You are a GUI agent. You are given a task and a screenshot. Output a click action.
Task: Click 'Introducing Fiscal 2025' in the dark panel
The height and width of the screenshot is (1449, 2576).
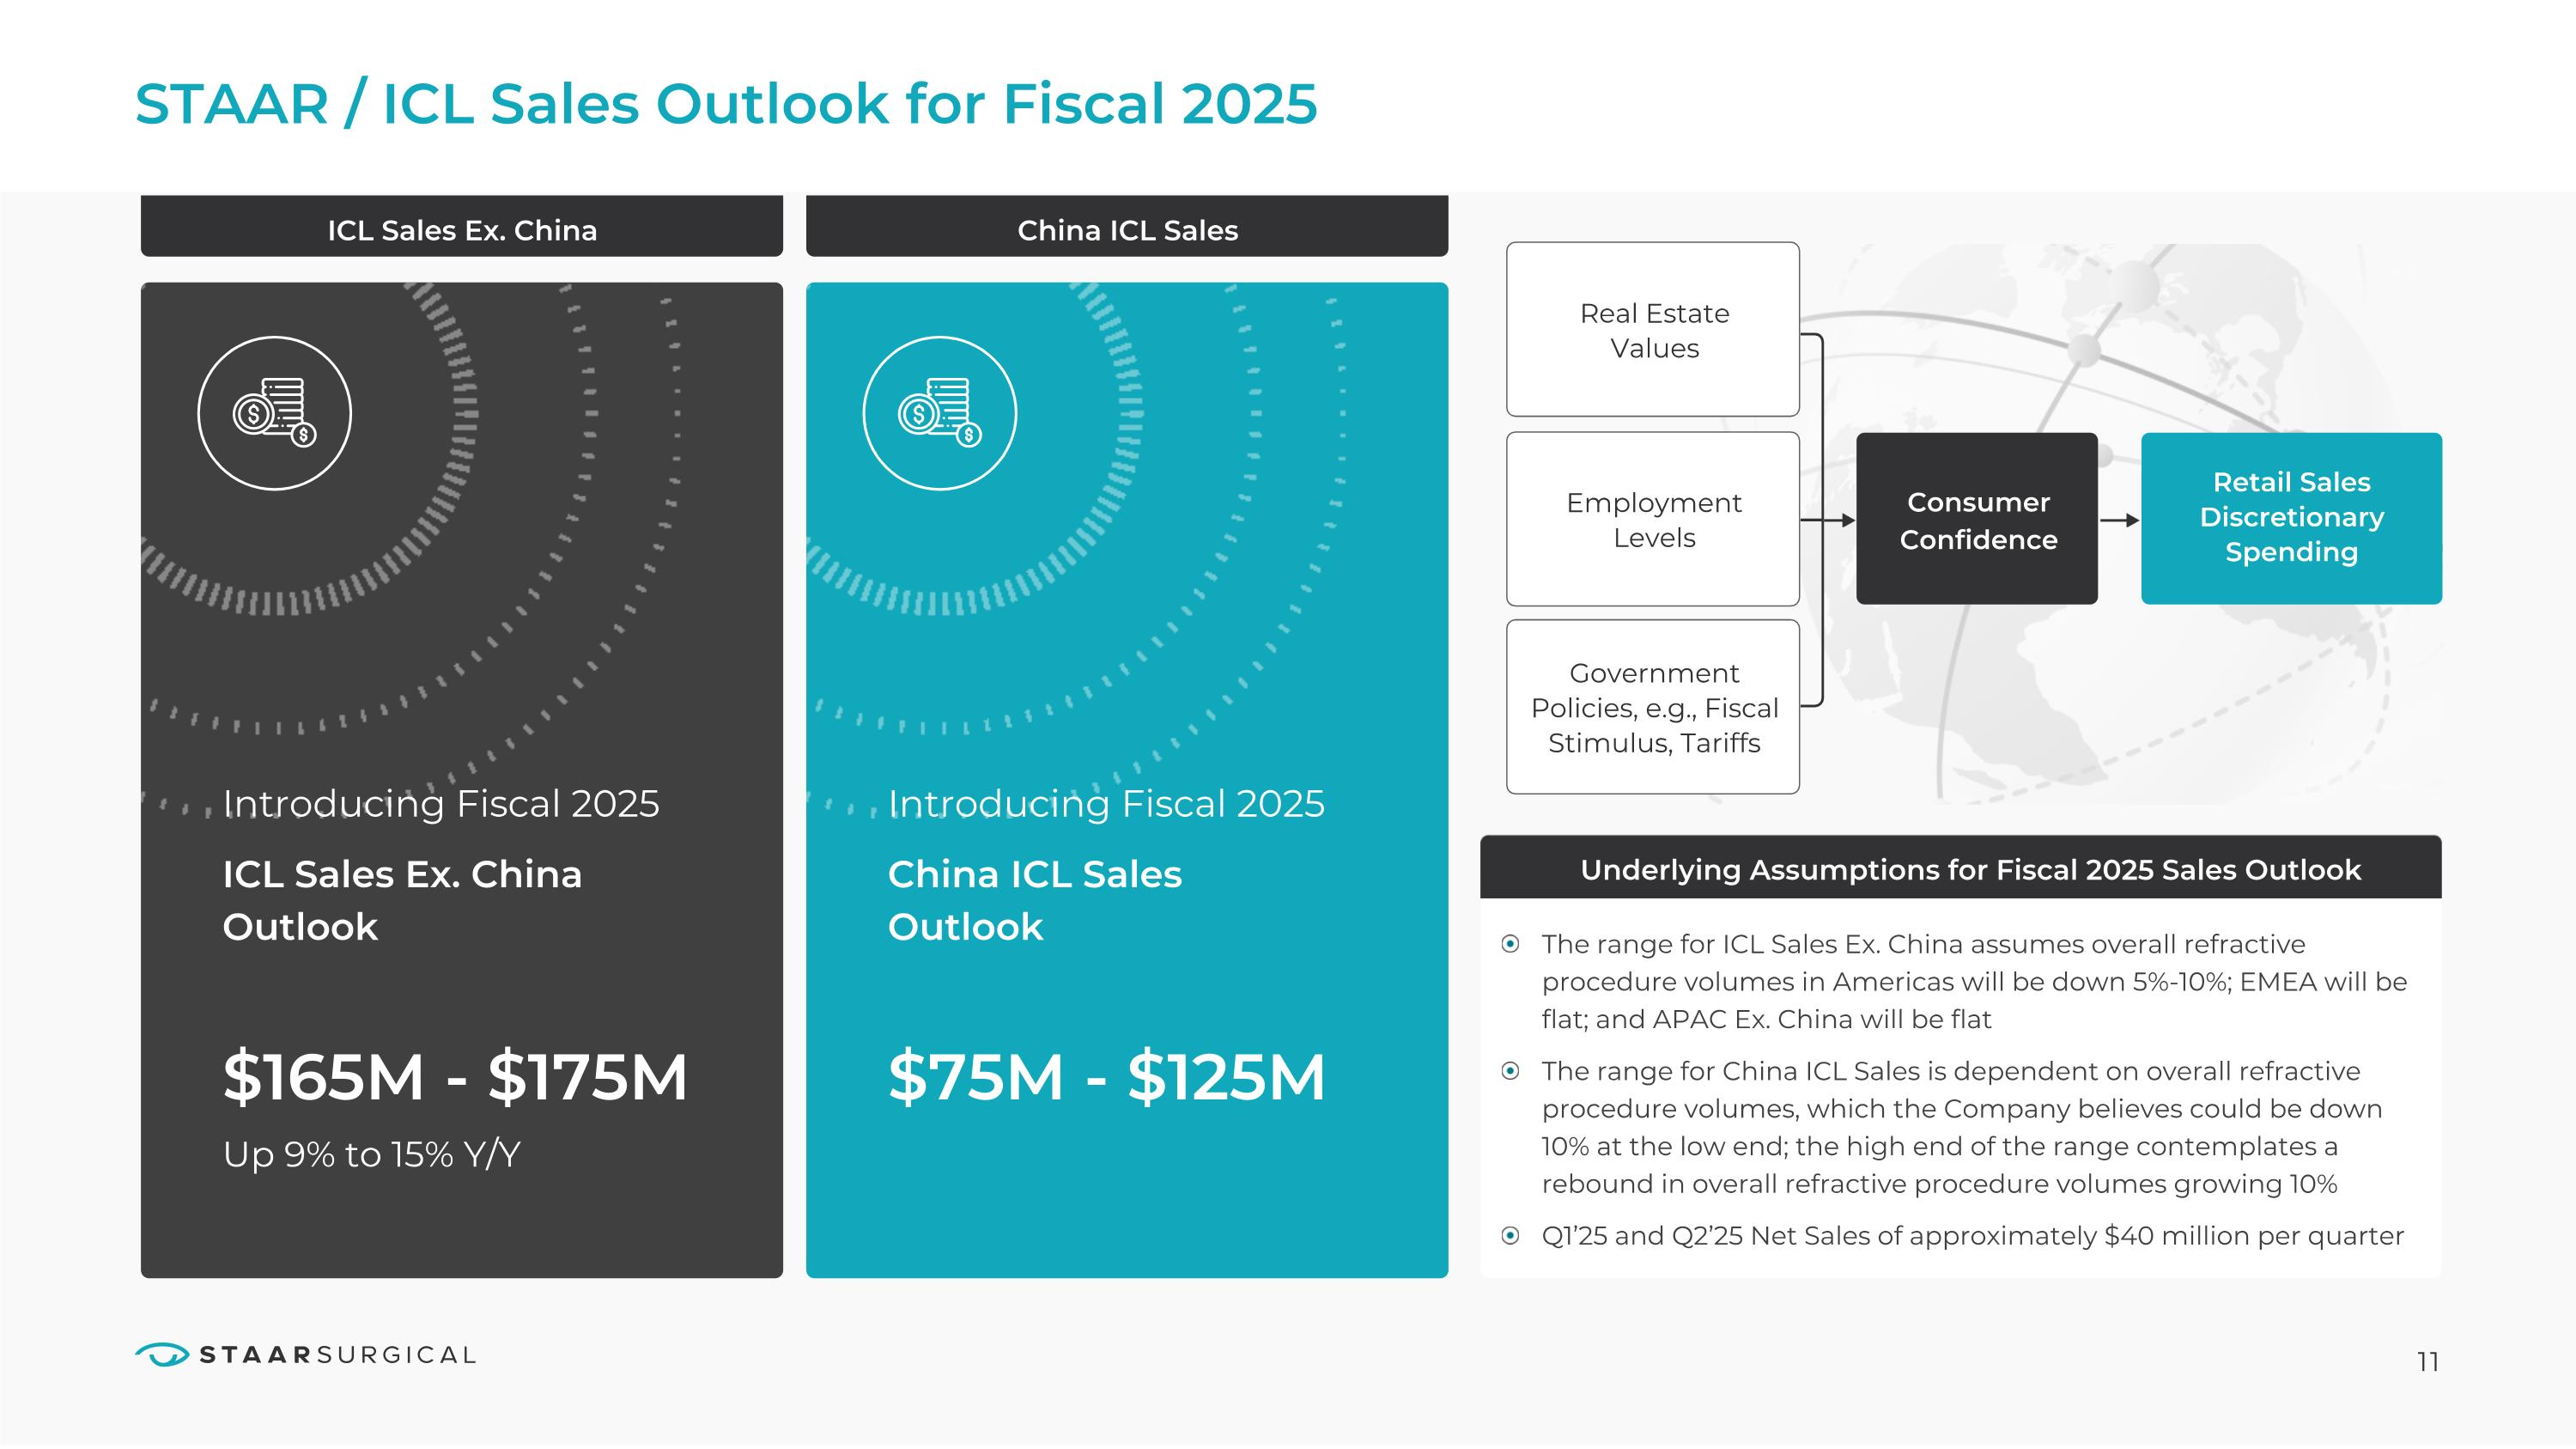(x=441, y=804)
